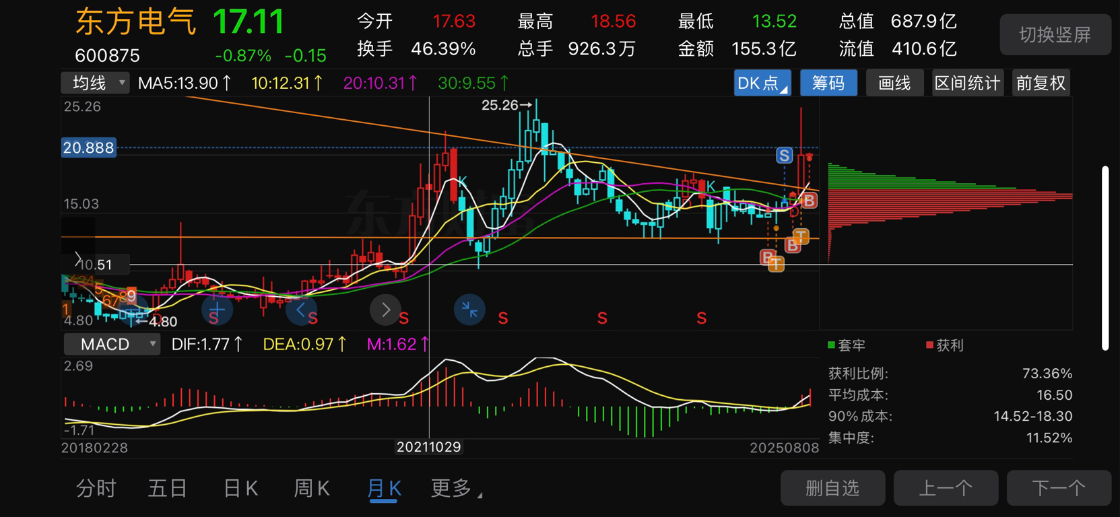Tap the MA5:13.90 moving average value

[x=185, y=83]
